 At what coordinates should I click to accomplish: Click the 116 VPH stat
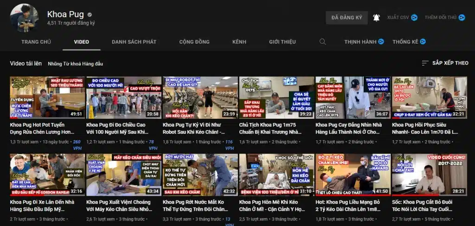coord(230,145)
